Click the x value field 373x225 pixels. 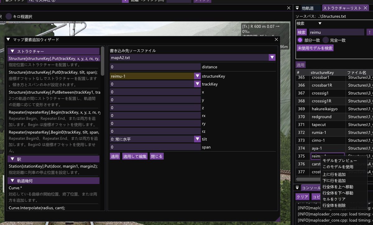pos(155,92)
